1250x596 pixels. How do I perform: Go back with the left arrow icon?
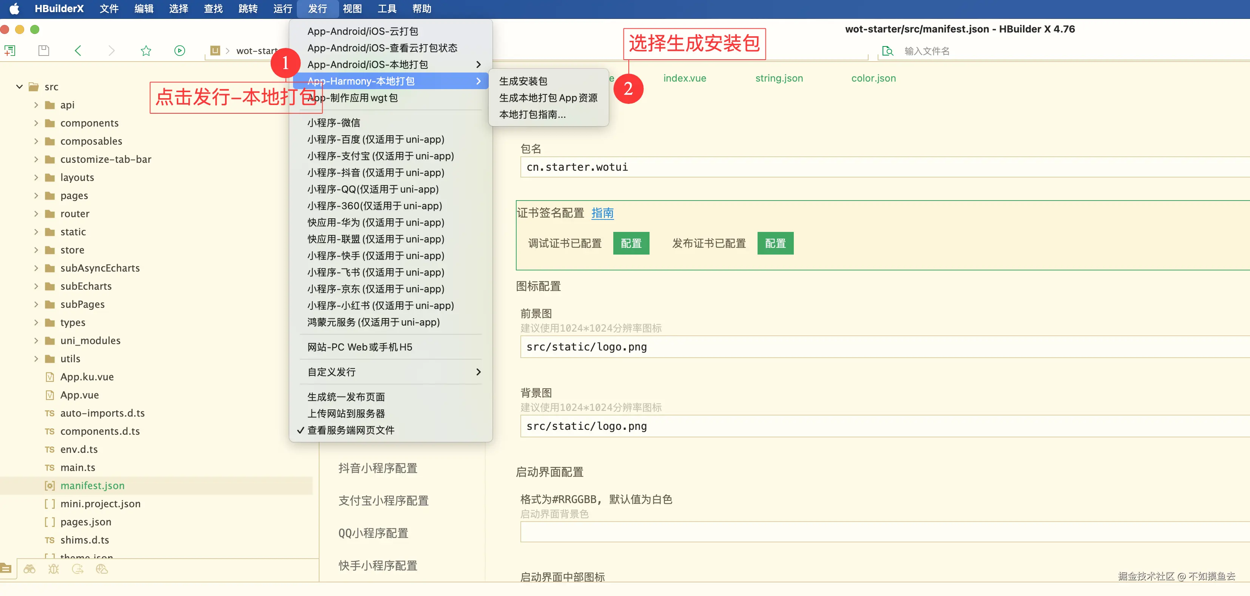click(78, 51)
